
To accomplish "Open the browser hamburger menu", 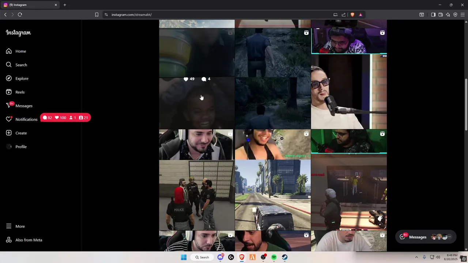I will 463,15.
